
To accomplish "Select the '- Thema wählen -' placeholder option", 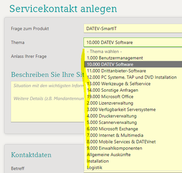I will pyautogui.click(x=133, y=51).
